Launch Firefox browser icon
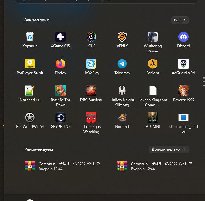 tap(61, 64)
